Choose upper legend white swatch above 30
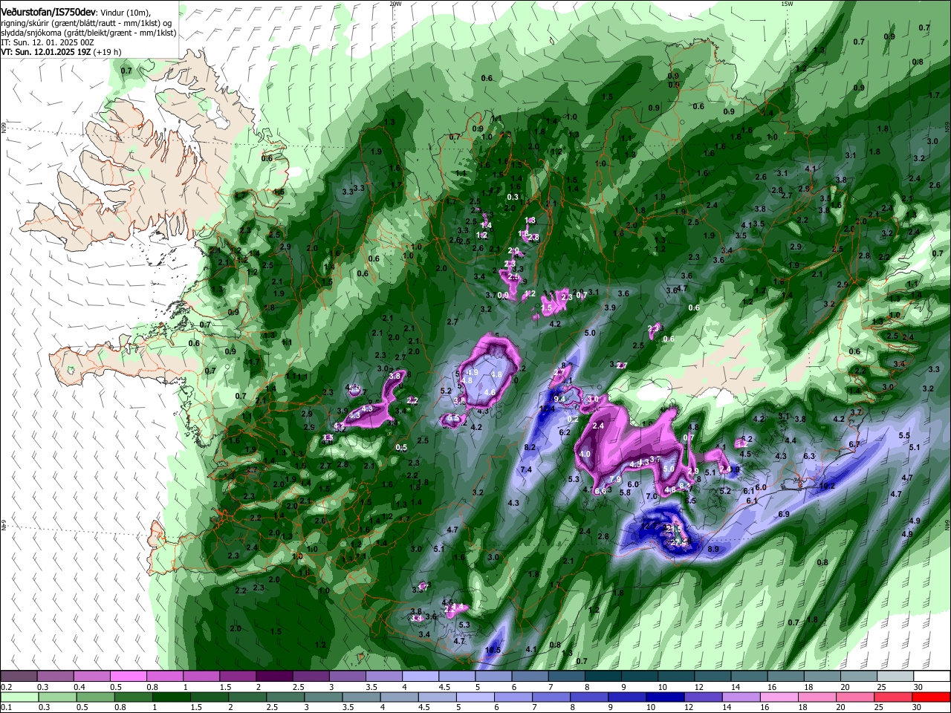Screen dimensions: 951x713 (x=932, y=677)
